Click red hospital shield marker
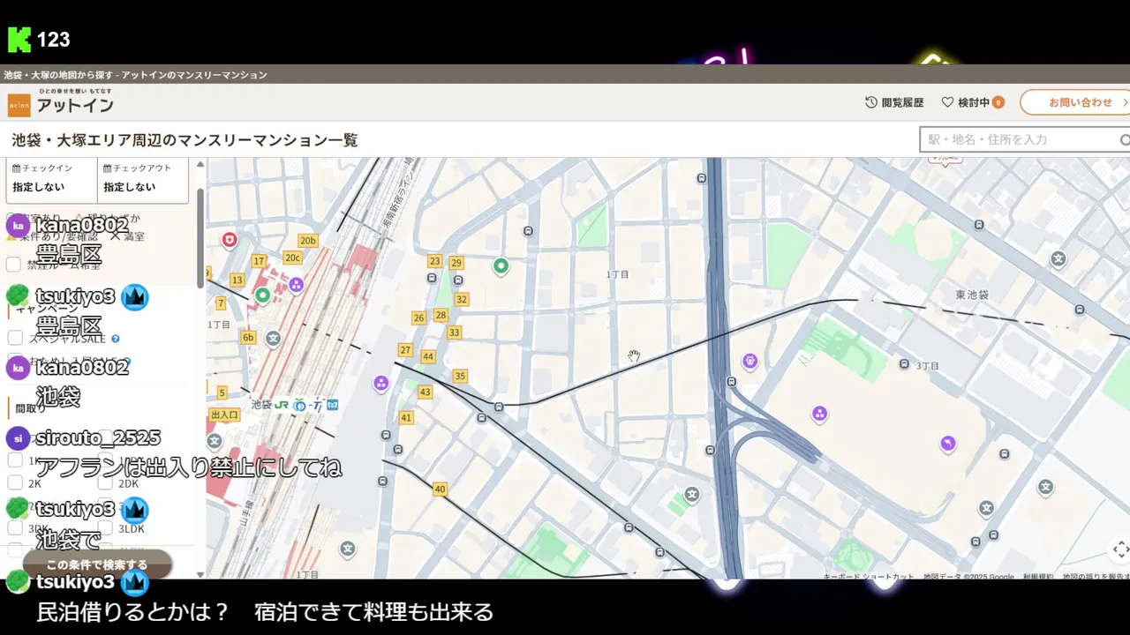This screenshot has height=635, width=1130. [x=230, y=239]
